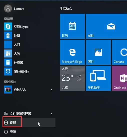Open the 邮件 mail tile

(x=106, y=26)
